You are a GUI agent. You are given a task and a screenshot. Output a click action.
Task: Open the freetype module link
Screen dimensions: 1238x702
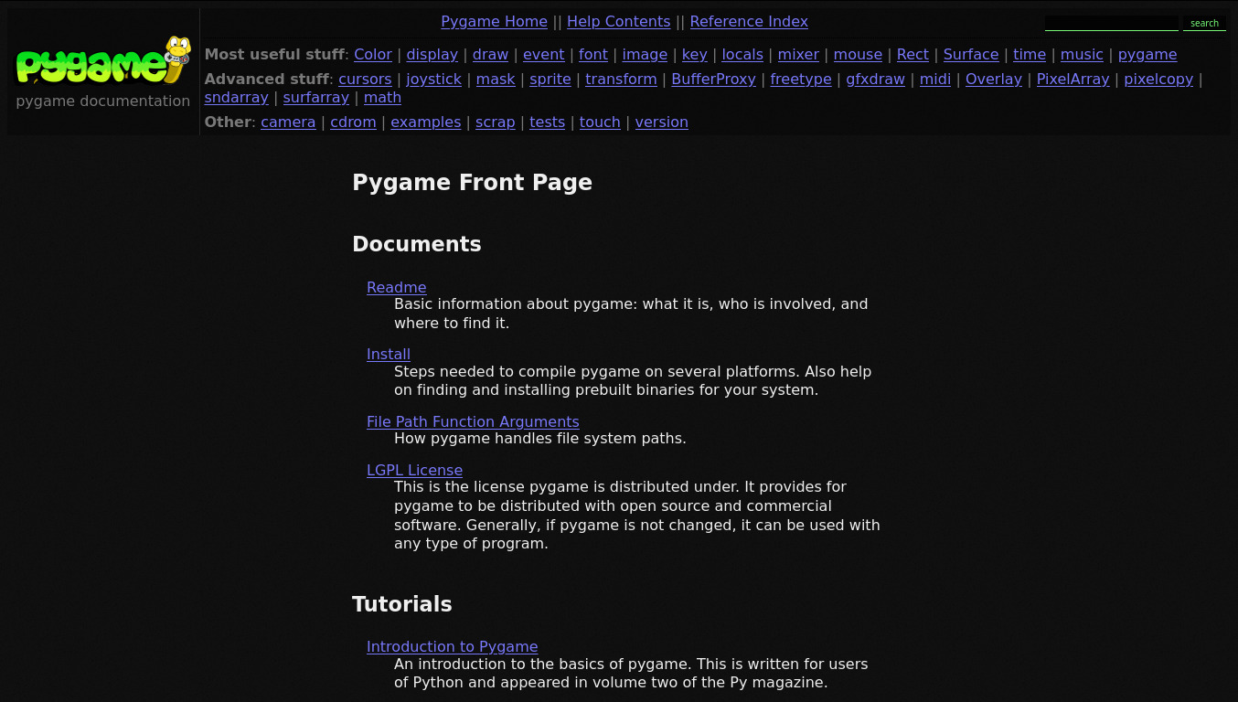pos(801,80)
